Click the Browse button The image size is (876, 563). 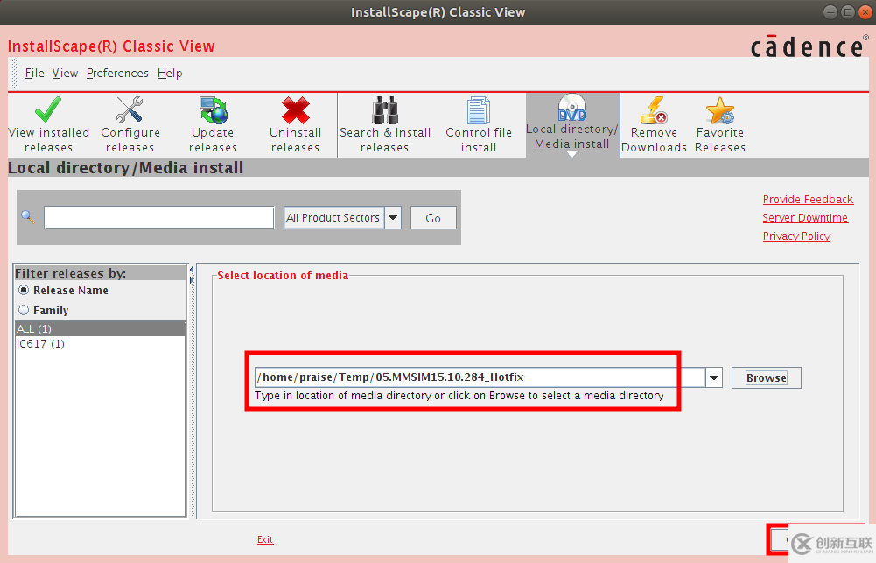pos(766,377)
